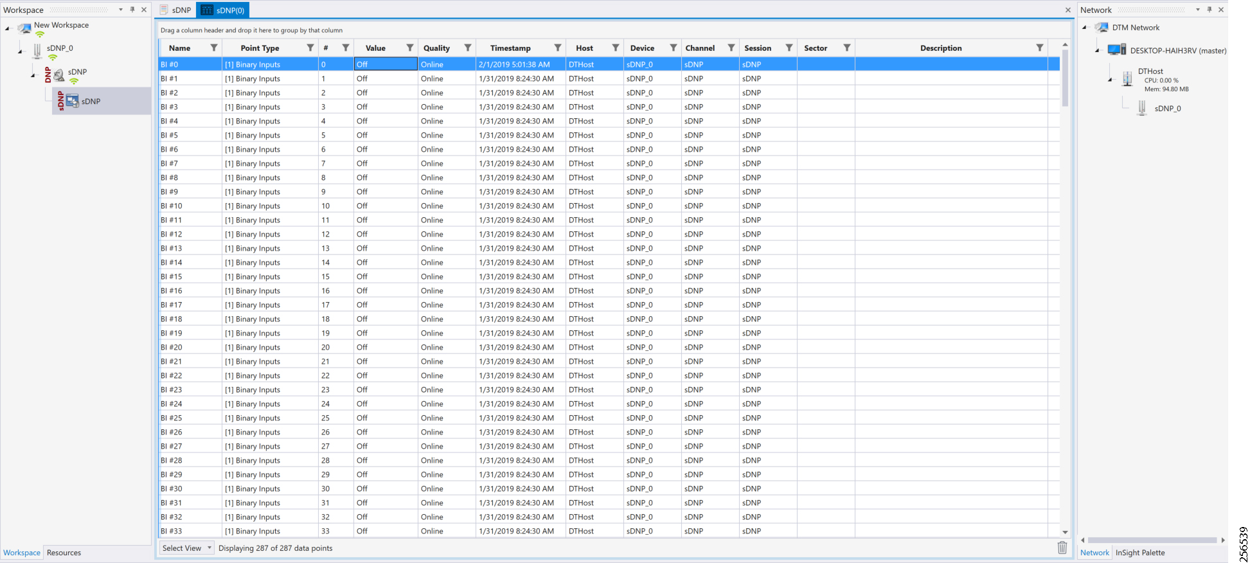
Task: Open the Device column filter
Action: click(674, 48)
